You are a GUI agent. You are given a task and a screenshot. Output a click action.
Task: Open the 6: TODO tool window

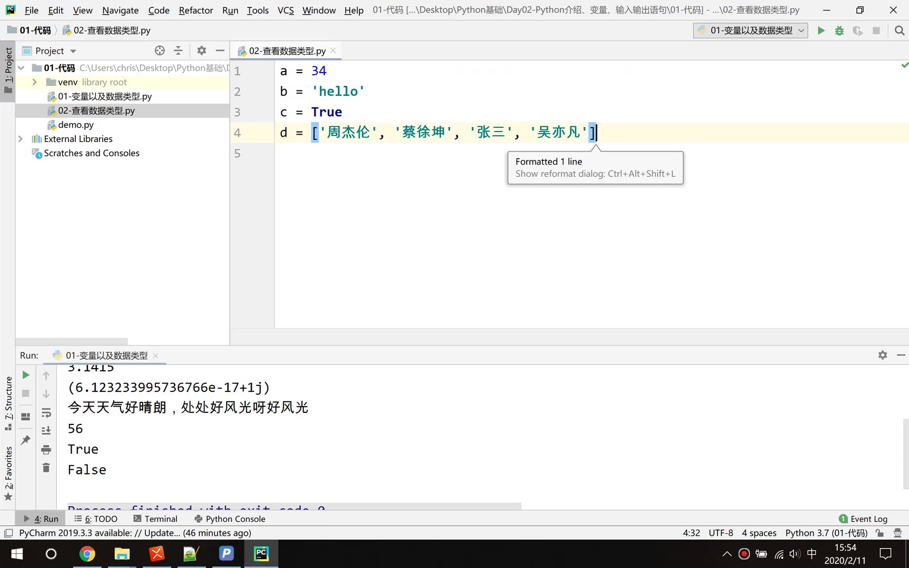coord(96,519)
